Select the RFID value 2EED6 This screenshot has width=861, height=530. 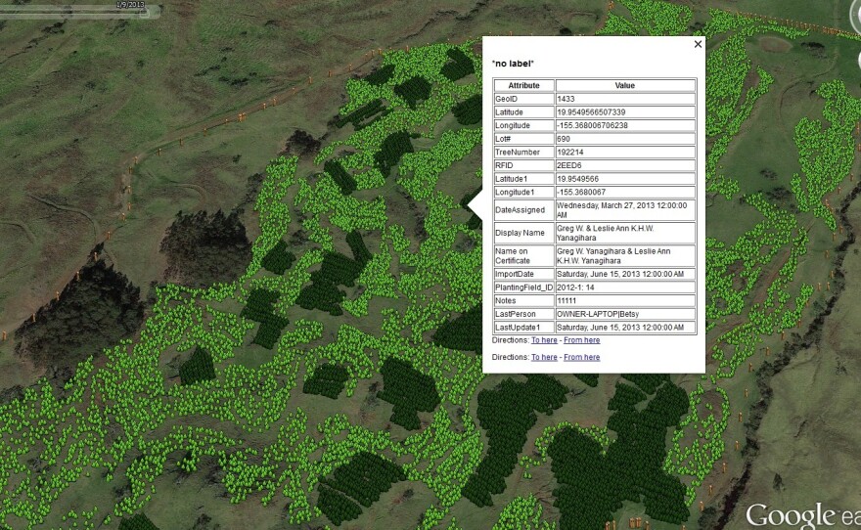[x=567, y=165]
